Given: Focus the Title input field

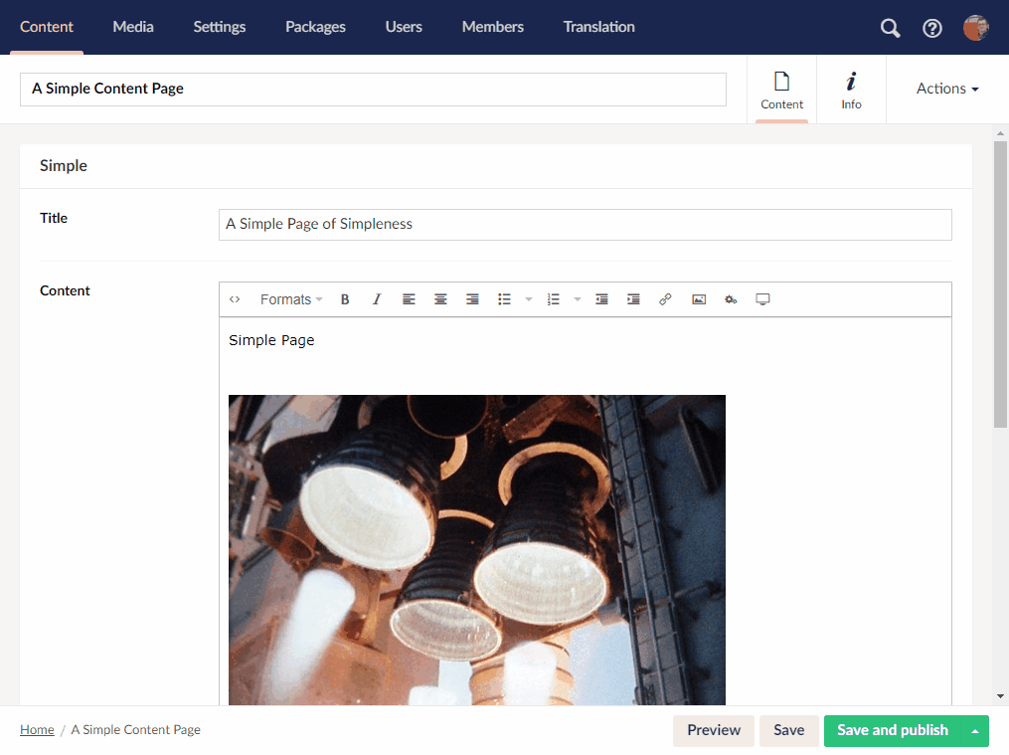Looking at the screenshot, I should (585, 225).
